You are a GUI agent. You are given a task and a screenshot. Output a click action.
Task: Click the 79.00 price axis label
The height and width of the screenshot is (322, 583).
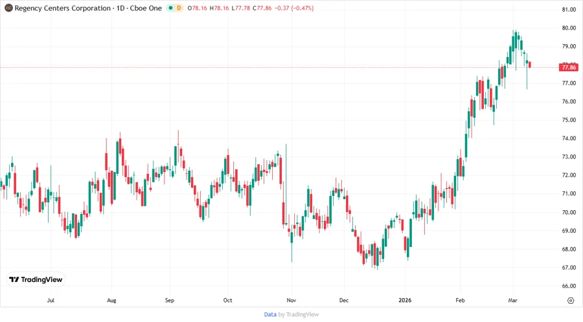tap(569, 47)
